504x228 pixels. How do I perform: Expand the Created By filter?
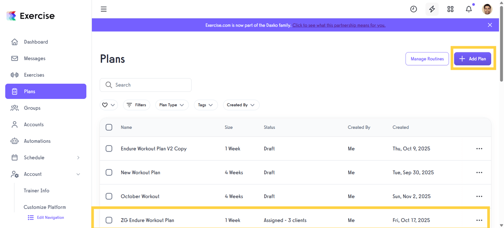pyautogui.click(x=241, y=105)
